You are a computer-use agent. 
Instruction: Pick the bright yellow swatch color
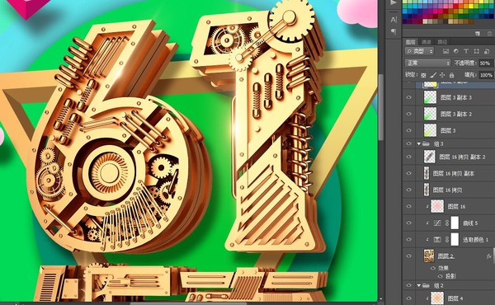pyautogui.click(x=471, y=6)
